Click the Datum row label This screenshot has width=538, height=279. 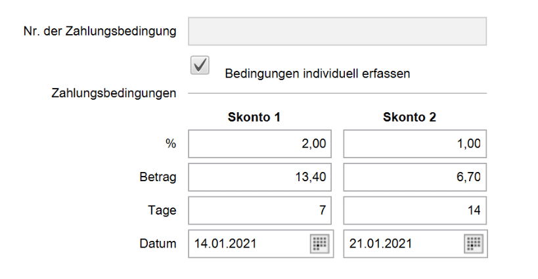click(158, 244)
